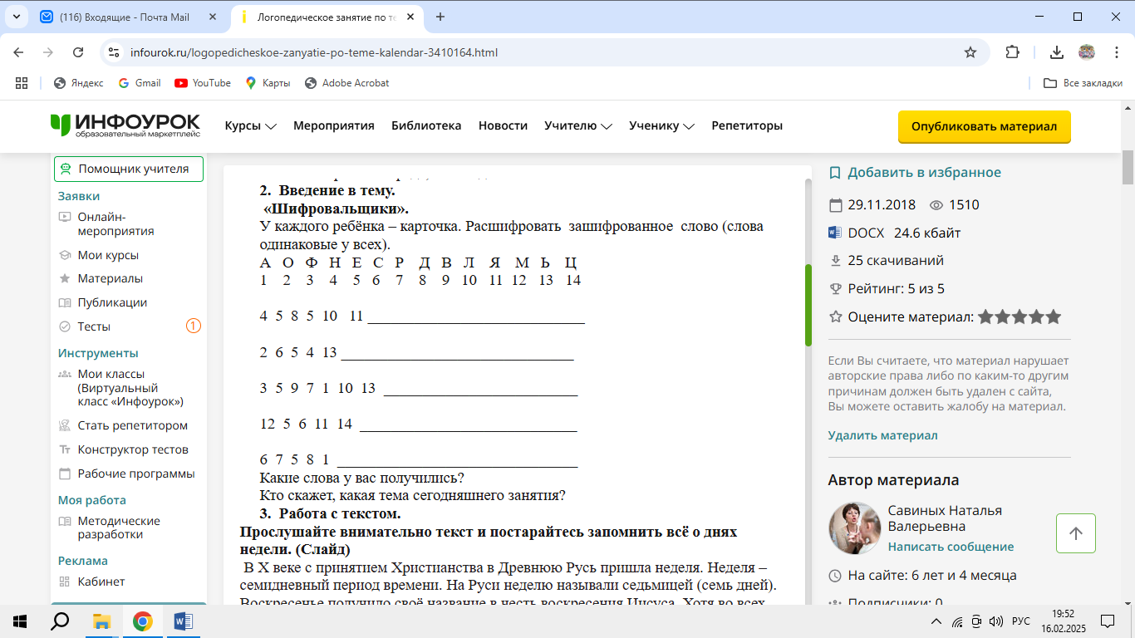Viewport: 1135px width, 638px height.
Task: Open the tab search dropdown arrow
Action: [x=17, y=17]
